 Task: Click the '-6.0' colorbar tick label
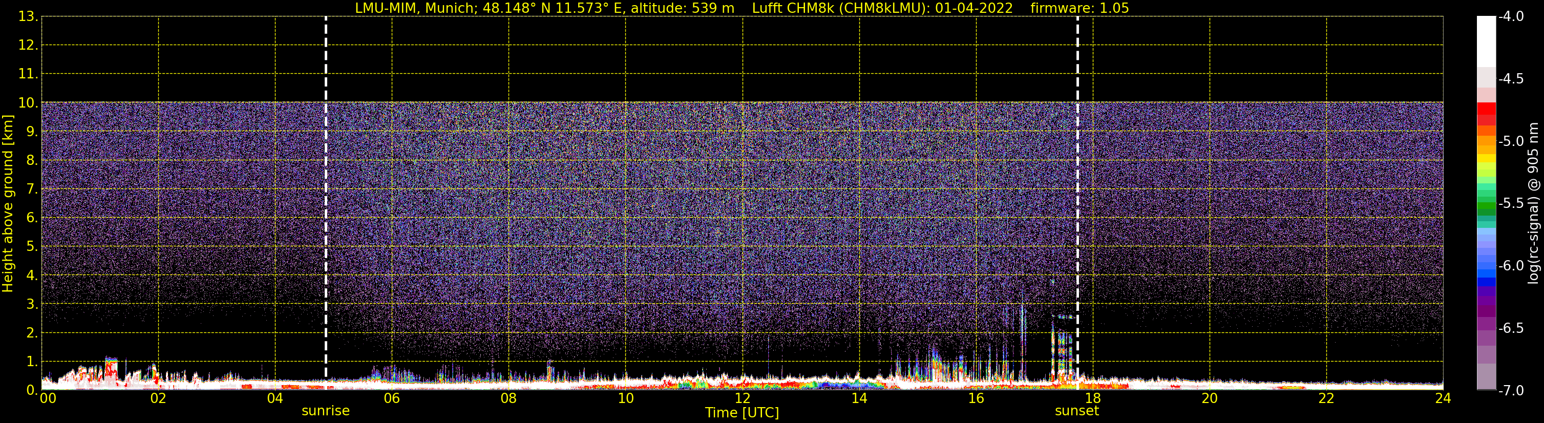[1510, 265]
